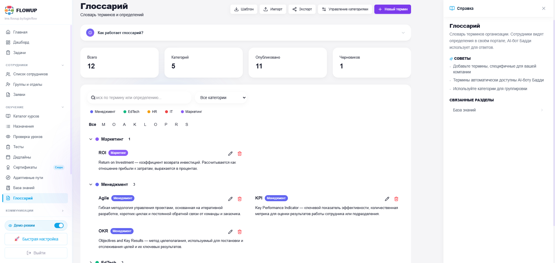Click the Менеджмент tag next to KPI
This screenshot has width=555, height=263.
click(x=276, y=198)
